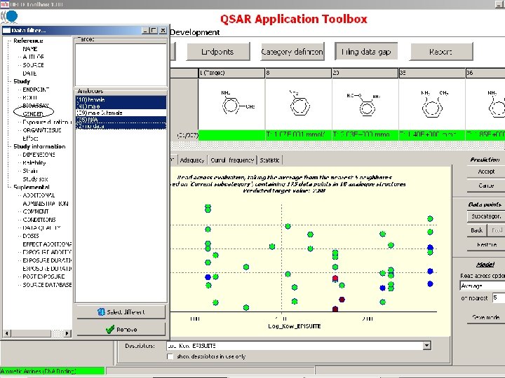This screenshot has height=378, width=505.
Task: Click the Select different button icon
Action: pos(101,311)
